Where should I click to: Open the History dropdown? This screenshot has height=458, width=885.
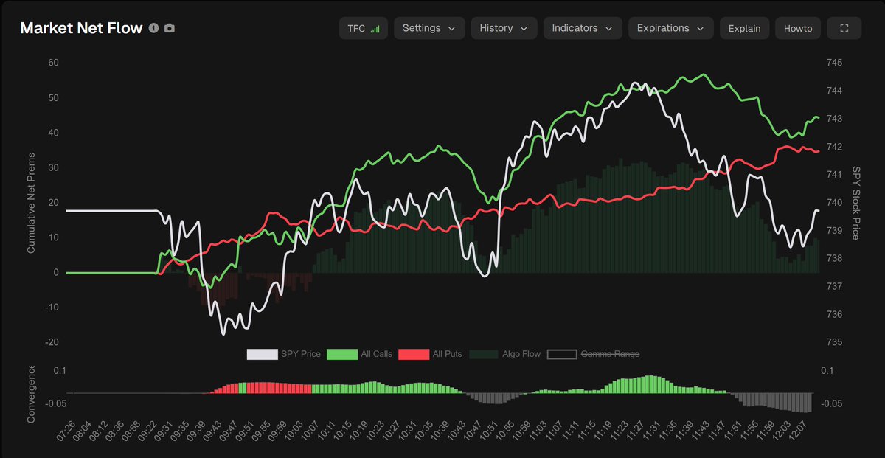point(504,28)
